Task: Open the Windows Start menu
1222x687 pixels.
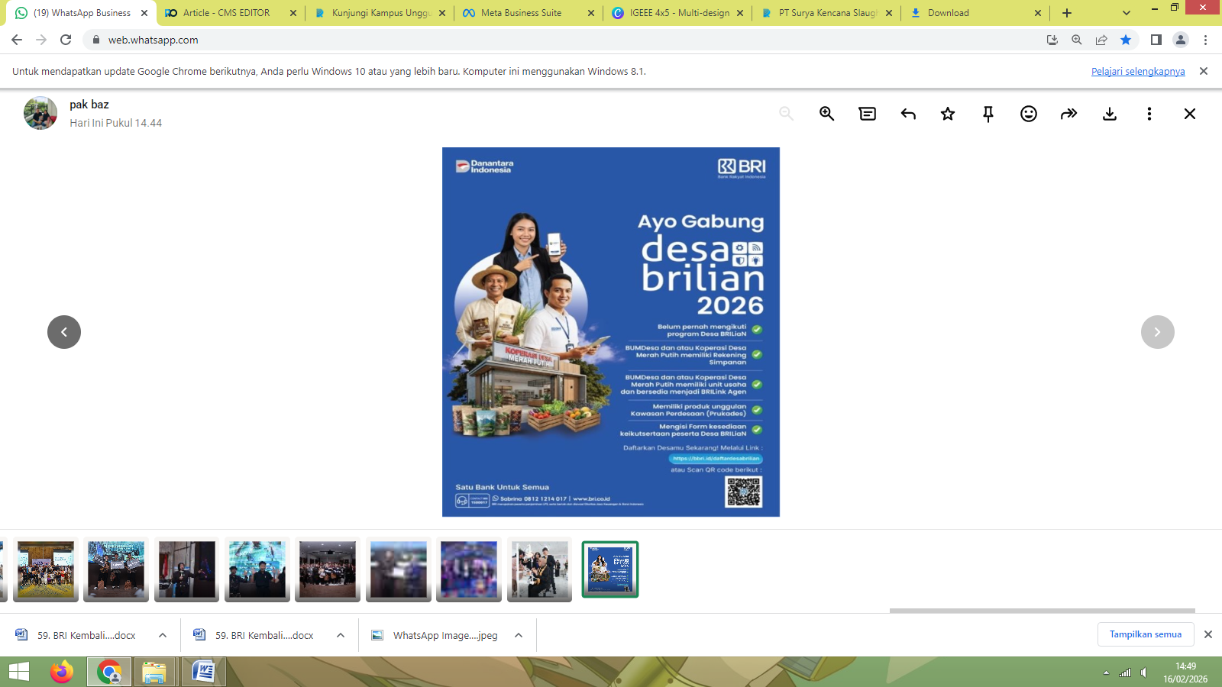Action: click(x=19, y=672)
